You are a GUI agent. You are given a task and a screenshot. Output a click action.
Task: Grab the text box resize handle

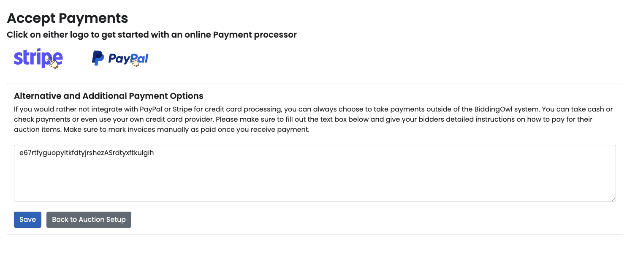613,199
